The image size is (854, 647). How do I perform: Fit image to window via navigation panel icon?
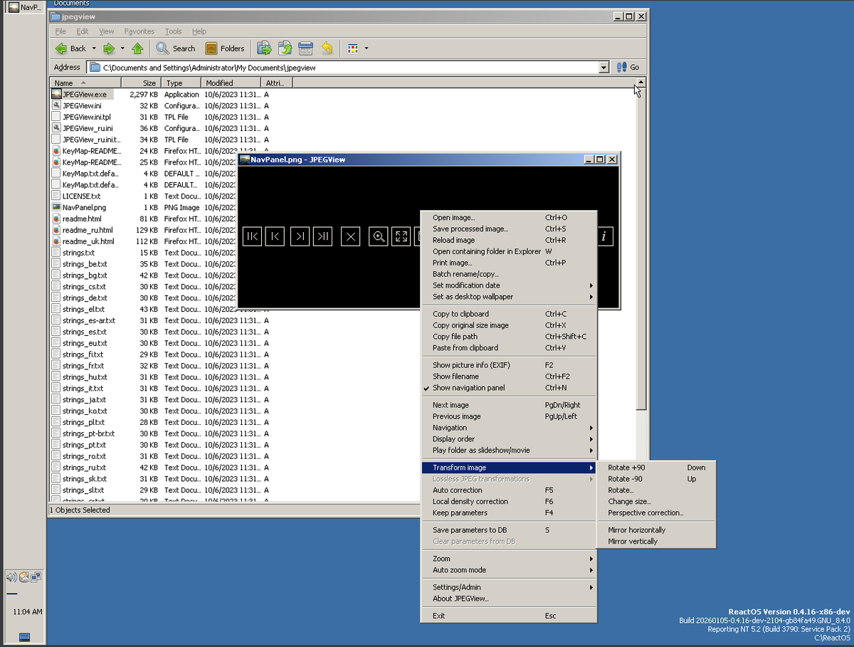click(401, 236)
